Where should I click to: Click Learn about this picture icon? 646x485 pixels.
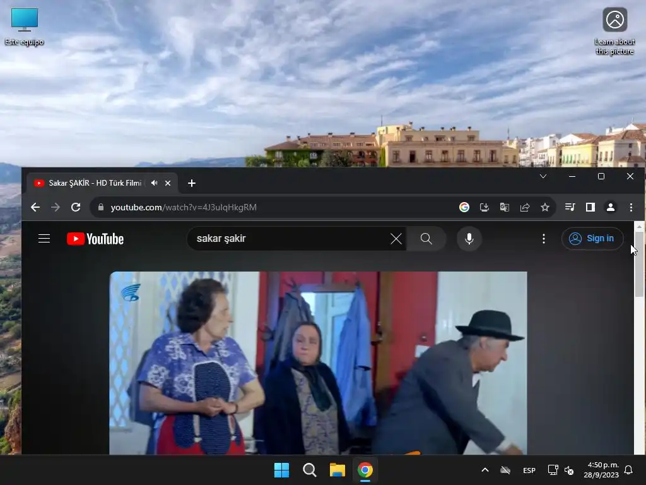[x=614, y=32]
